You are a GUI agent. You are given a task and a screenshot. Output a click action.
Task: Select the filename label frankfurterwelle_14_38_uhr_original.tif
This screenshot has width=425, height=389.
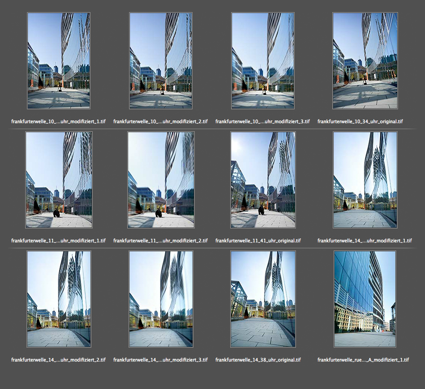tap(258, 360)
